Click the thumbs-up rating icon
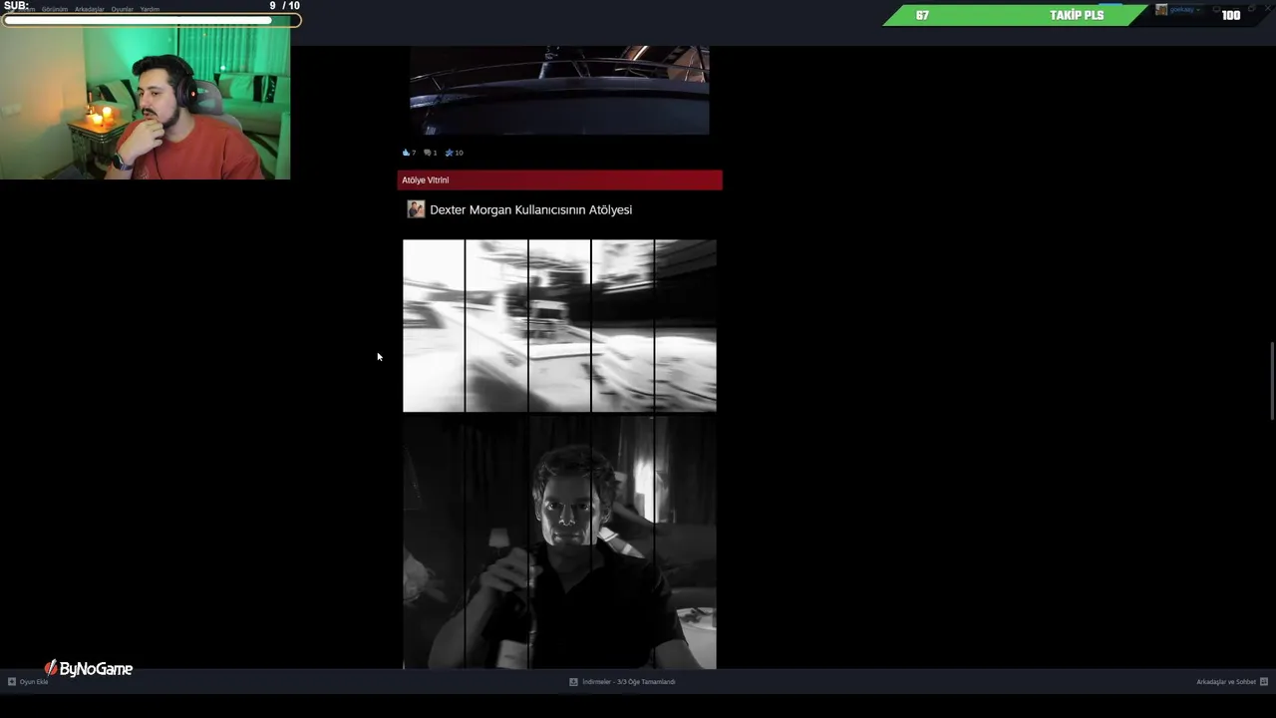Image resolution: width=1276 pixels, height=718 pixels. (406, 153)
